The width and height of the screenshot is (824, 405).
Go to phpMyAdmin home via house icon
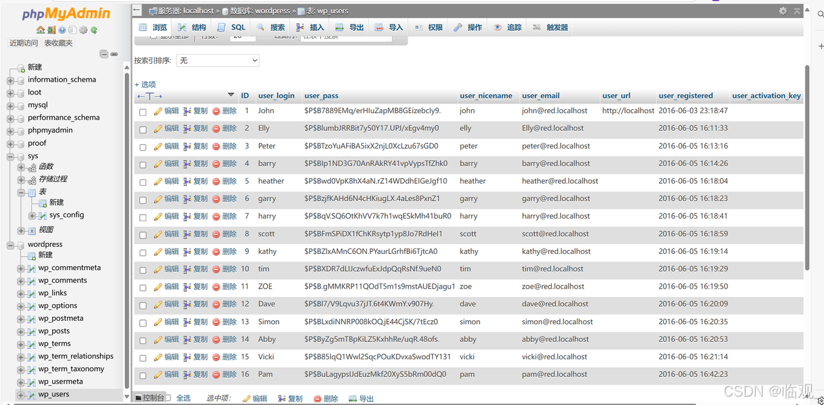(41, 30)
